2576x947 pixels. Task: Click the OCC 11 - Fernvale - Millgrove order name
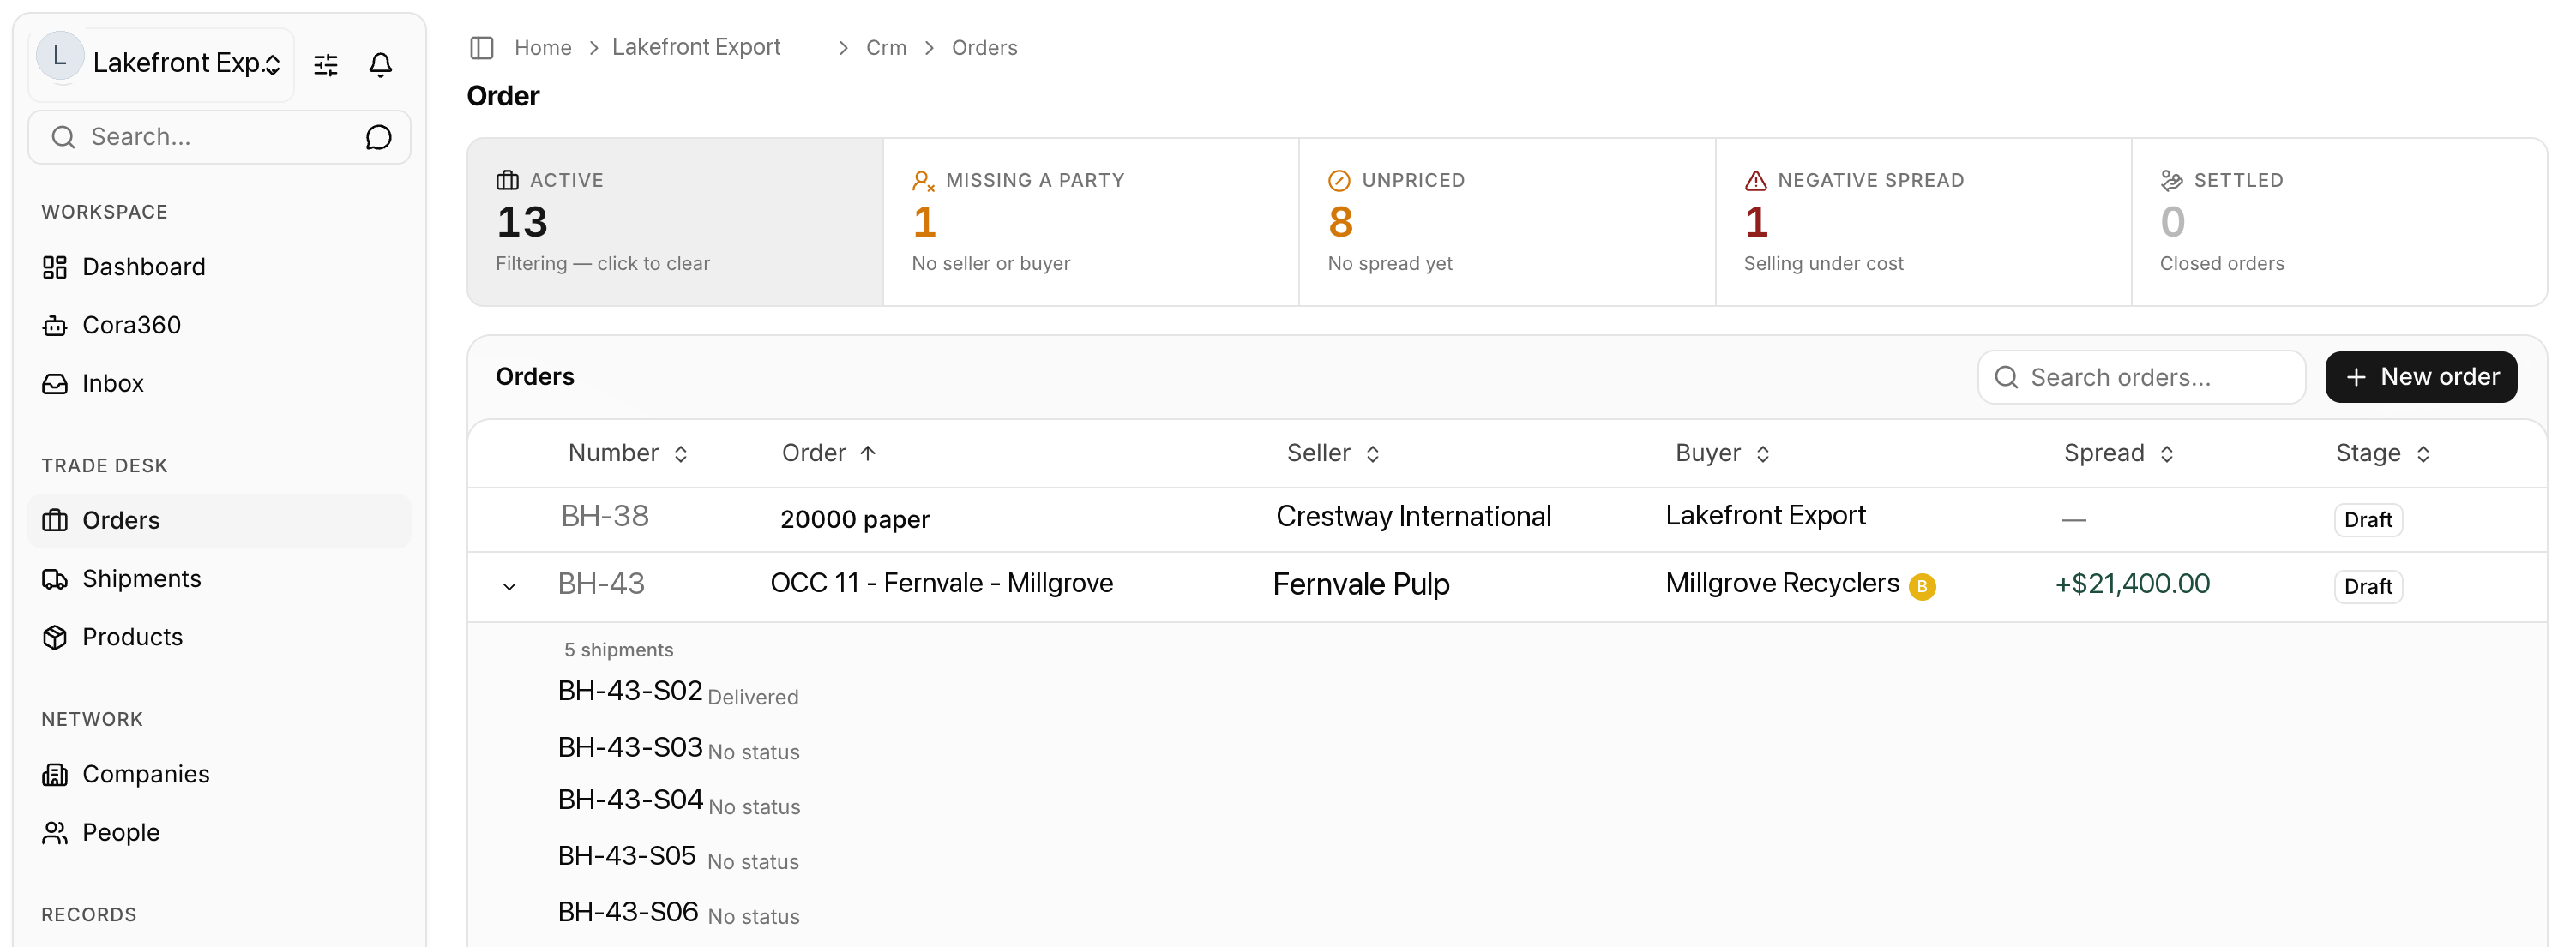pos(941,584)
